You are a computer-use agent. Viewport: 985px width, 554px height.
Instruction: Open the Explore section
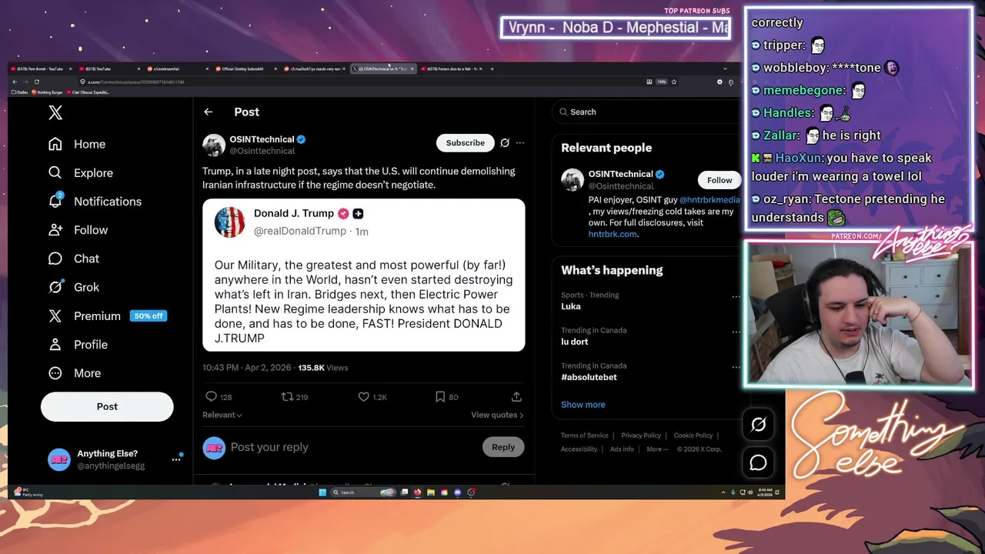tap(81, 173)
